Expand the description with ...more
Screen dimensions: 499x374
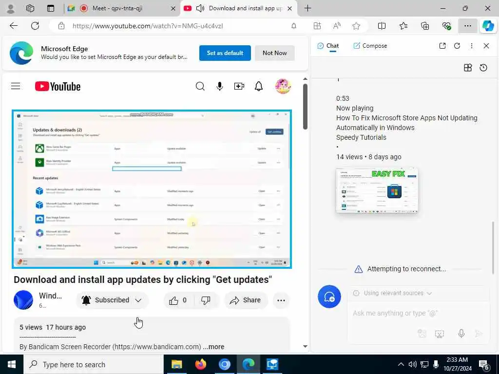(x=213, y=347)
